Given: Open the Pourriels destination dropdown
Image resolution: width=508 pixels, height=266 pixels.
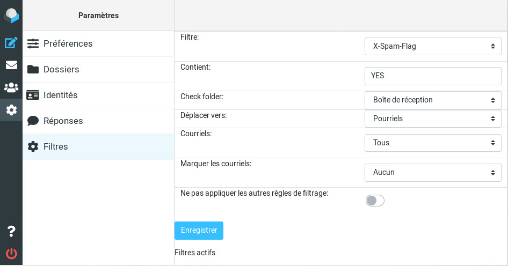Looking at the screenshot, I should click(x=433, y=119).
